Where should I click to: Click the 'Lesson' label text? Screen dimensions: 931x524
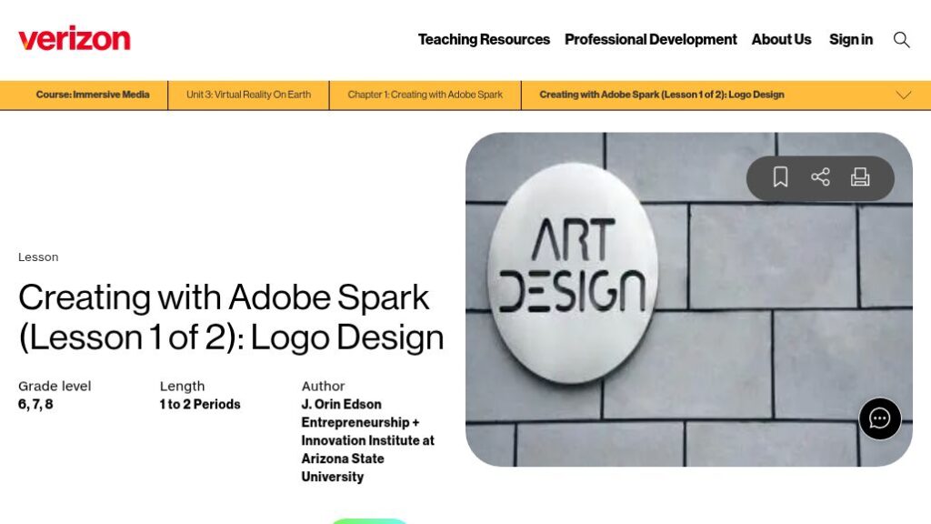[38, 257]
